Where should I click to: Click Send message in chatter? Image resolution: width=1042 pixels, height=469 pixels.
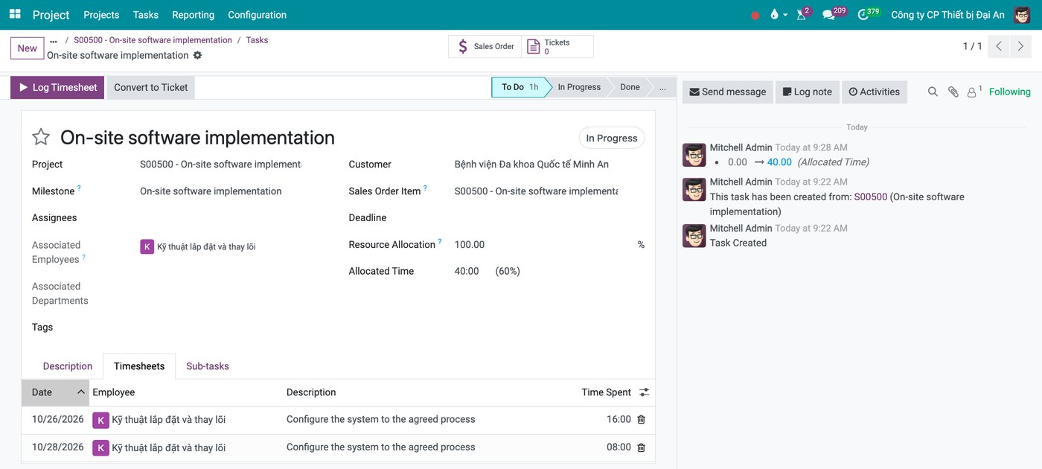tap(728, 92)
